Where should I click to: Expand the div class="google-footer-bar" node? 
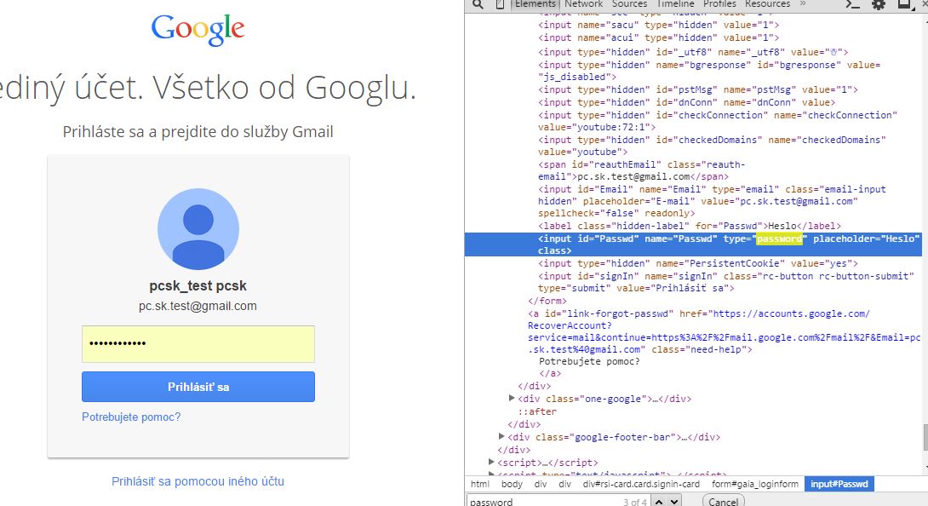(501, 437)
